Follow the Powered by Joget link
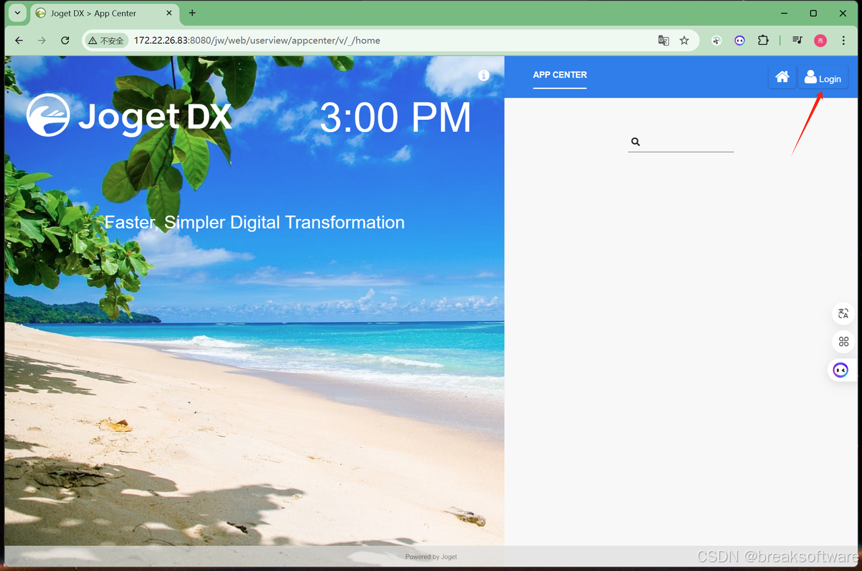Screen dimensions: 862x571 point(431,557)
